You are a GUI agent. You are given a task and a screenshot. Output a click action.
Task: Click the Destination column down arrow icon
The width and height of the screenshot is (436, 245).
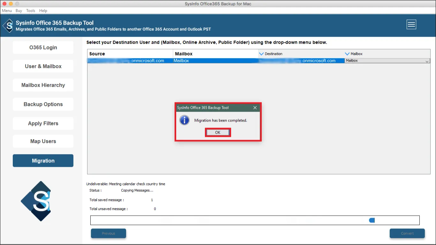[x=261, y=54]
